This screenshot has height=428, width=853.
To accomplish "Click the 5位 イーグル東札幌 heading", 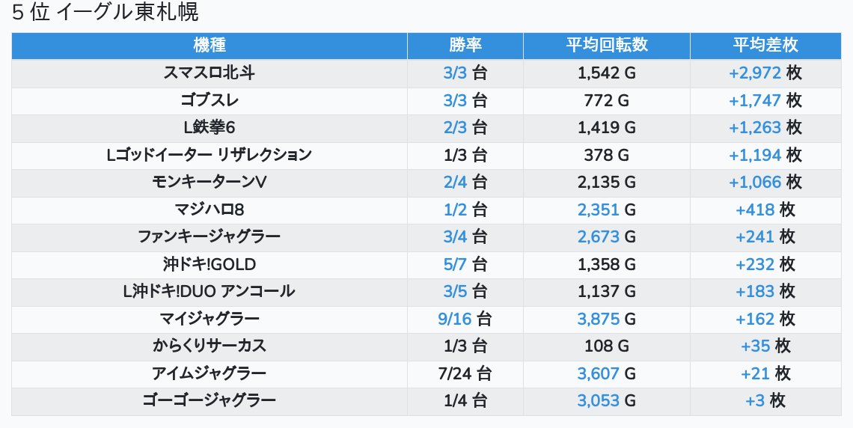I will click(106, 13).
